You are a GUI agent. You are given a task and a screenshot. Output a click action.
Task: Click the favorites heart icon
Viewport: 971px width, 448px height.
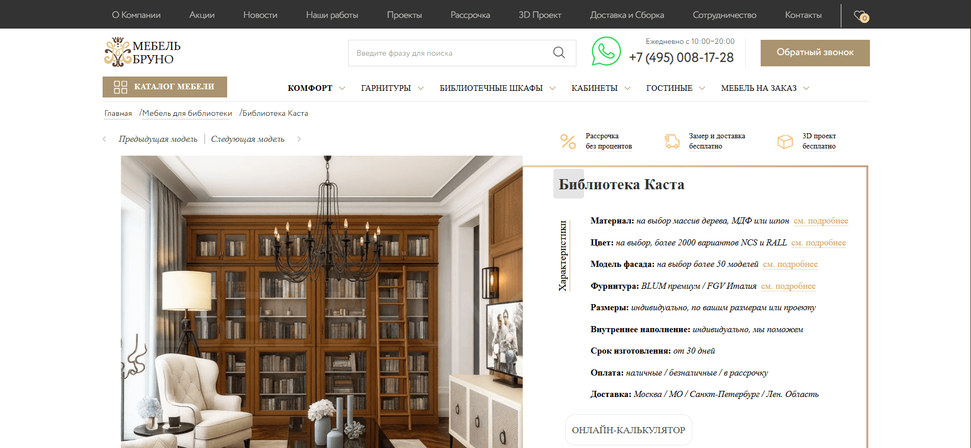pyautogui.click(x=860, y=16)
